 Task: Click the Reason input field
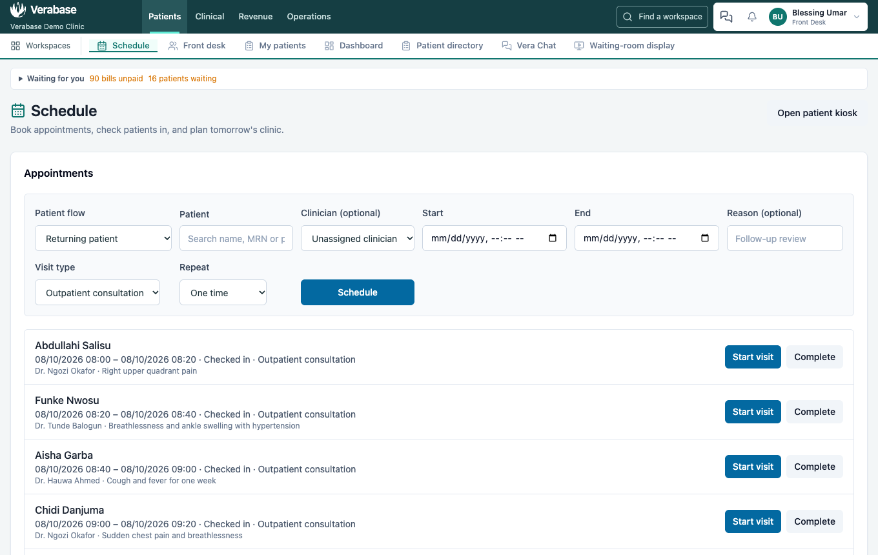pos(785,238)
